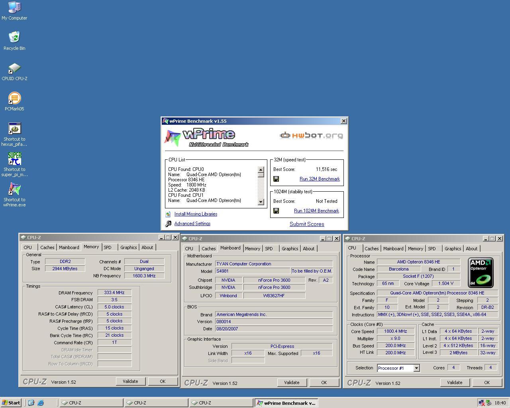The height and width of the screenshot is (408, 510).
Task: Click the DRAM Frequency value 333.4 MHz
Action: (114, 292)
